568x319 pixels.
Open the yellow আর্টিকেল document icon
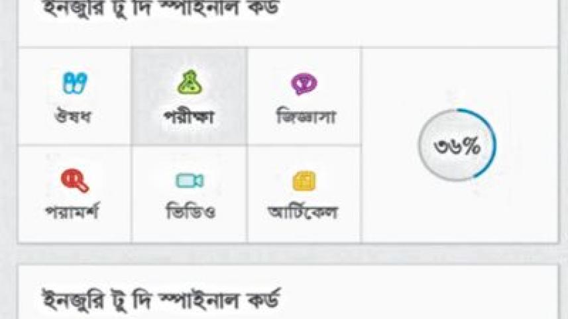[304, 181]
